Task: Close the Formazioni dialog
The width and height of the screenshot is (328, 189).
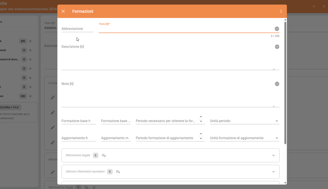Action: pos(63,11)
